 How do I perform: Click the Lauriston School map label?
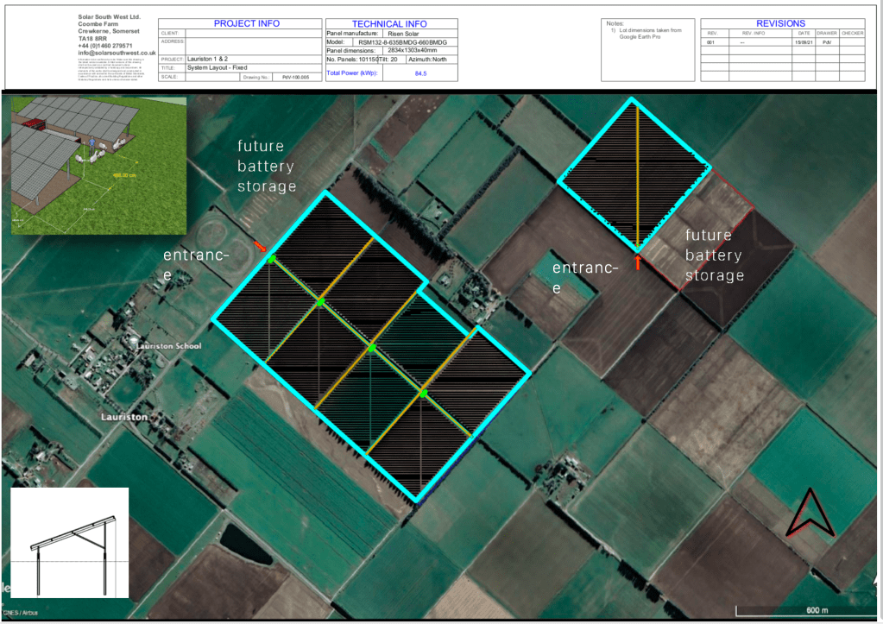[167, 347]
